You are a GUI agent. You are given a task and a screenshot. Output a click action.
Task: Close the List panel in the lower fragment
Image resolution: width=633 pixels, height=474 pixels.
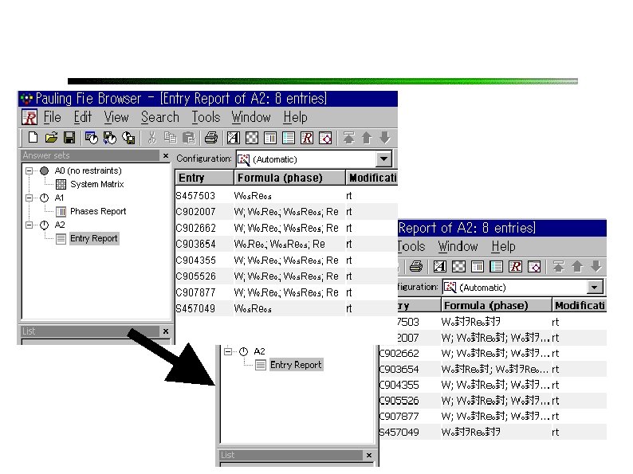coord(369,455)
